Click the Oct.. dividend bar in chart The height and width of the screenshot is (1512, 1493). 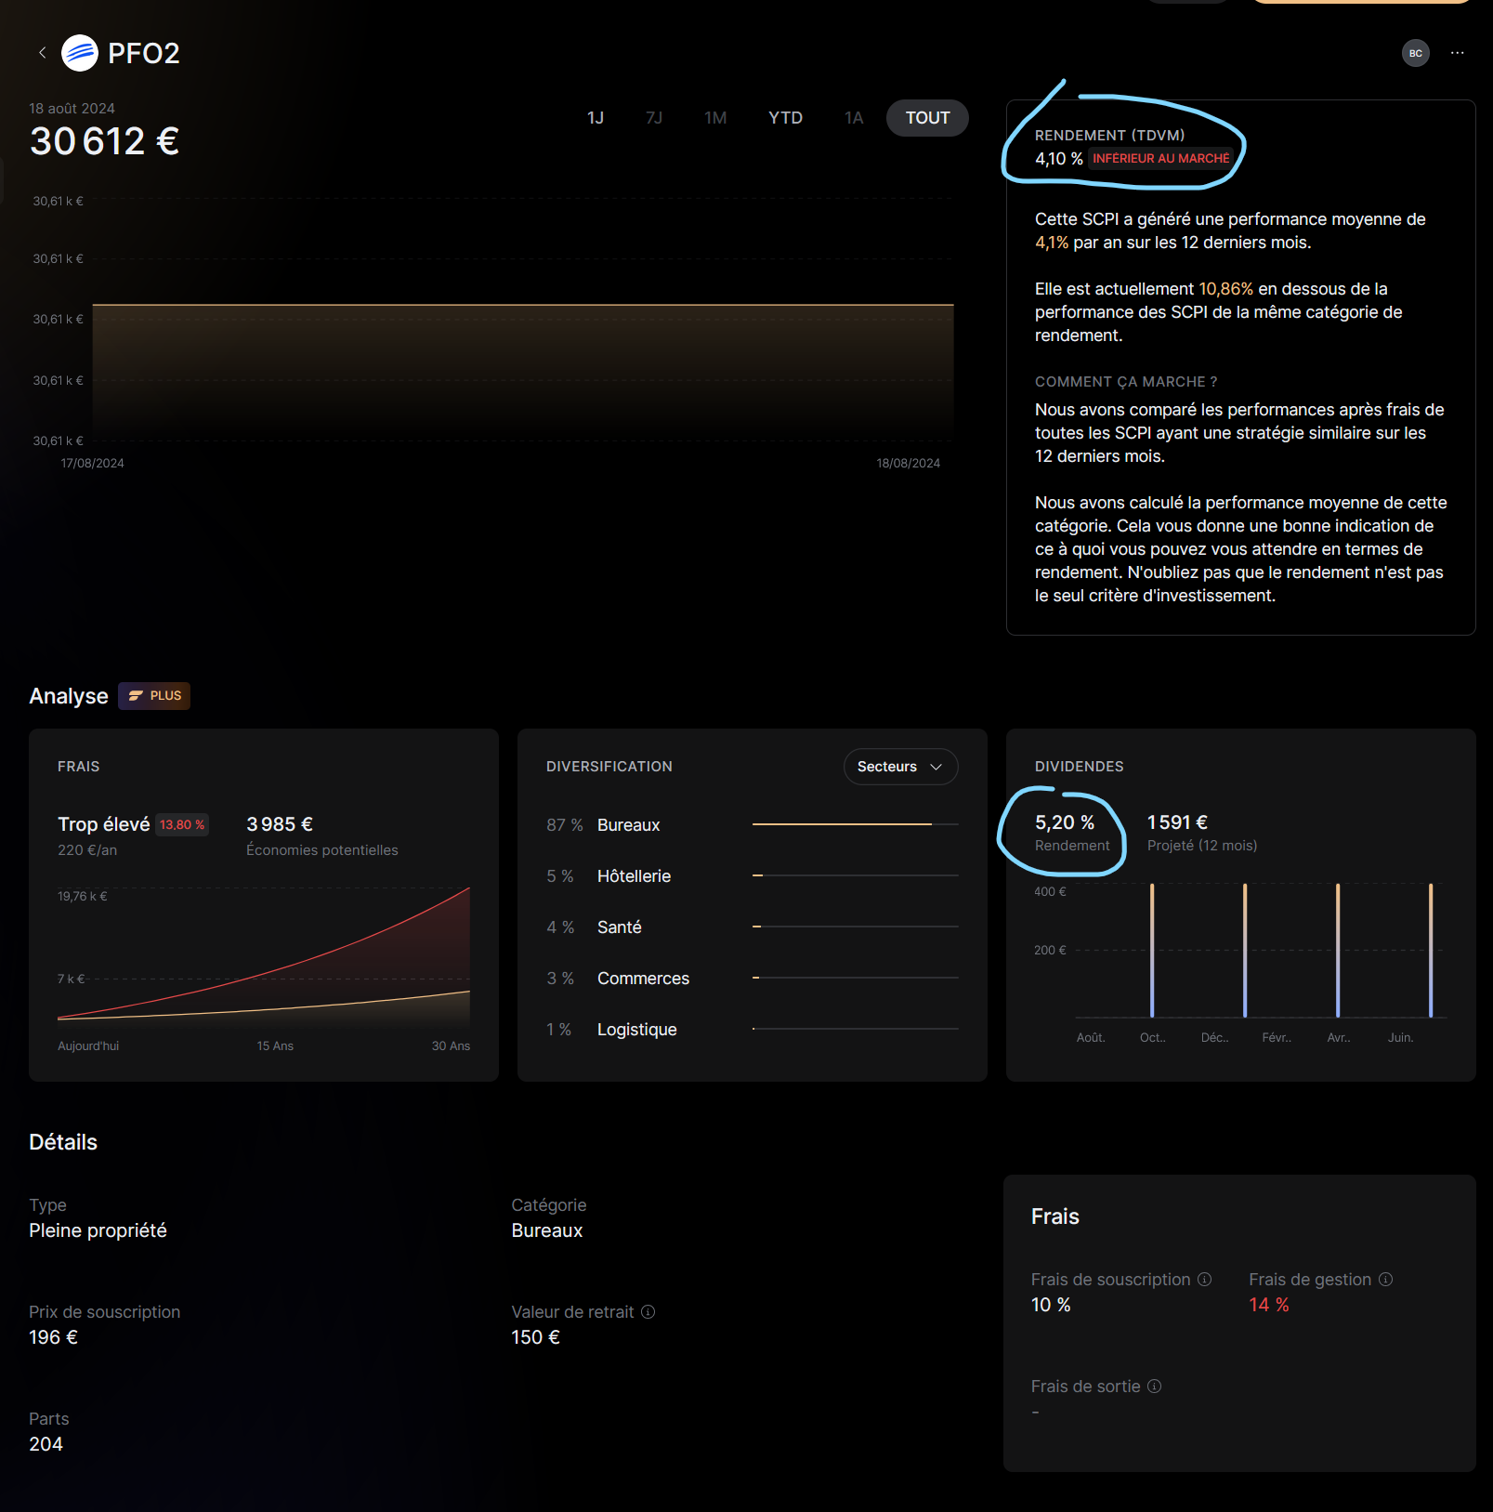click(1152, 950)
